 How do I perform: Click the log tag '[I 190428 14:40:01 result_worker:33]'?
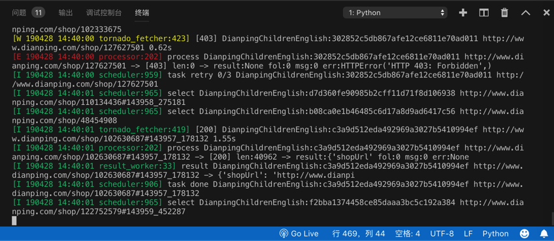point(94,166)
